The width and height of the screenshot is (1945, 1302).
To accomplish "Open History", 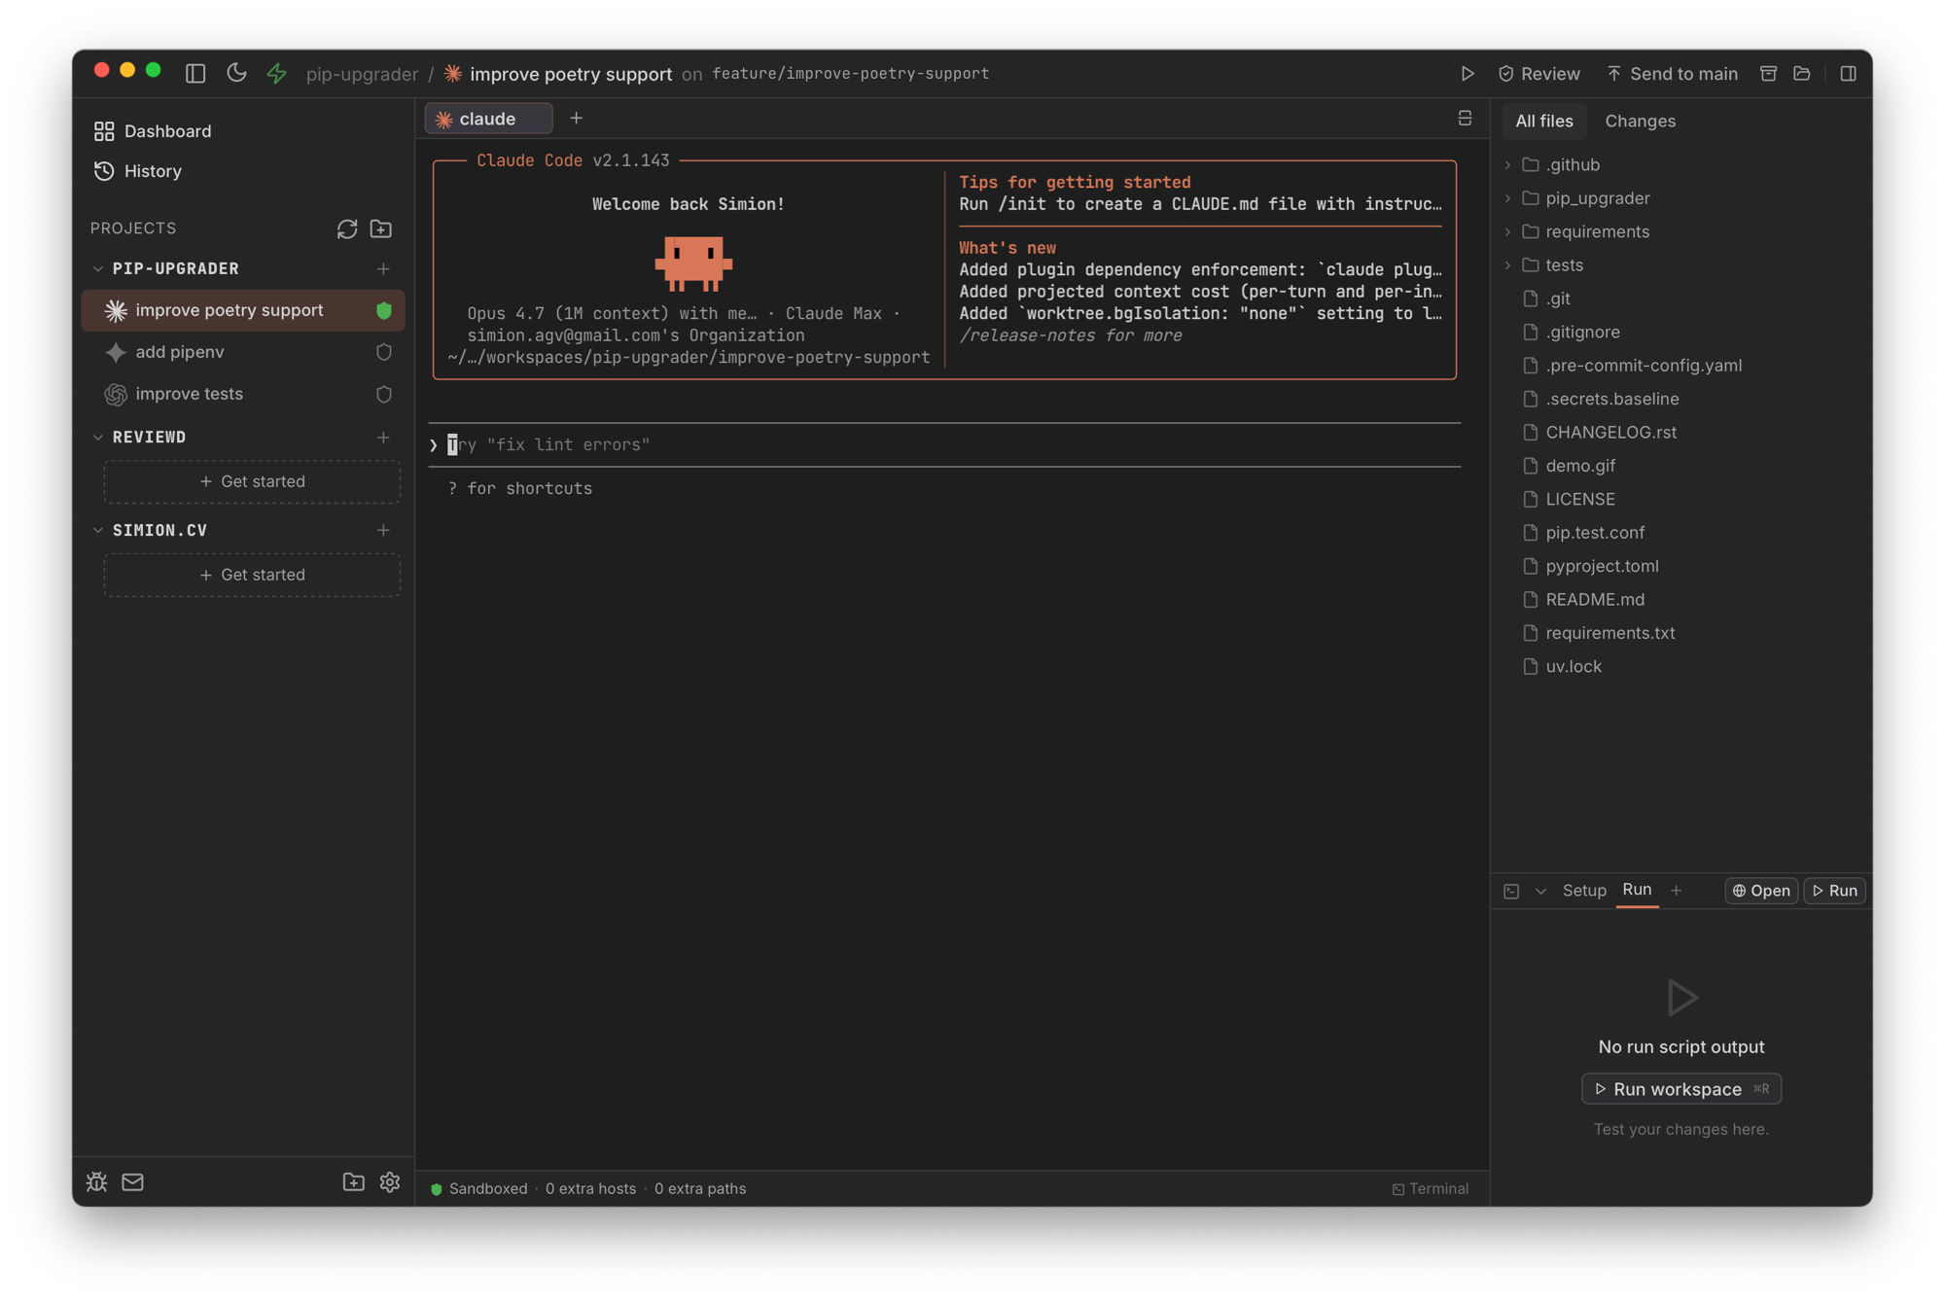I will 138,171.
